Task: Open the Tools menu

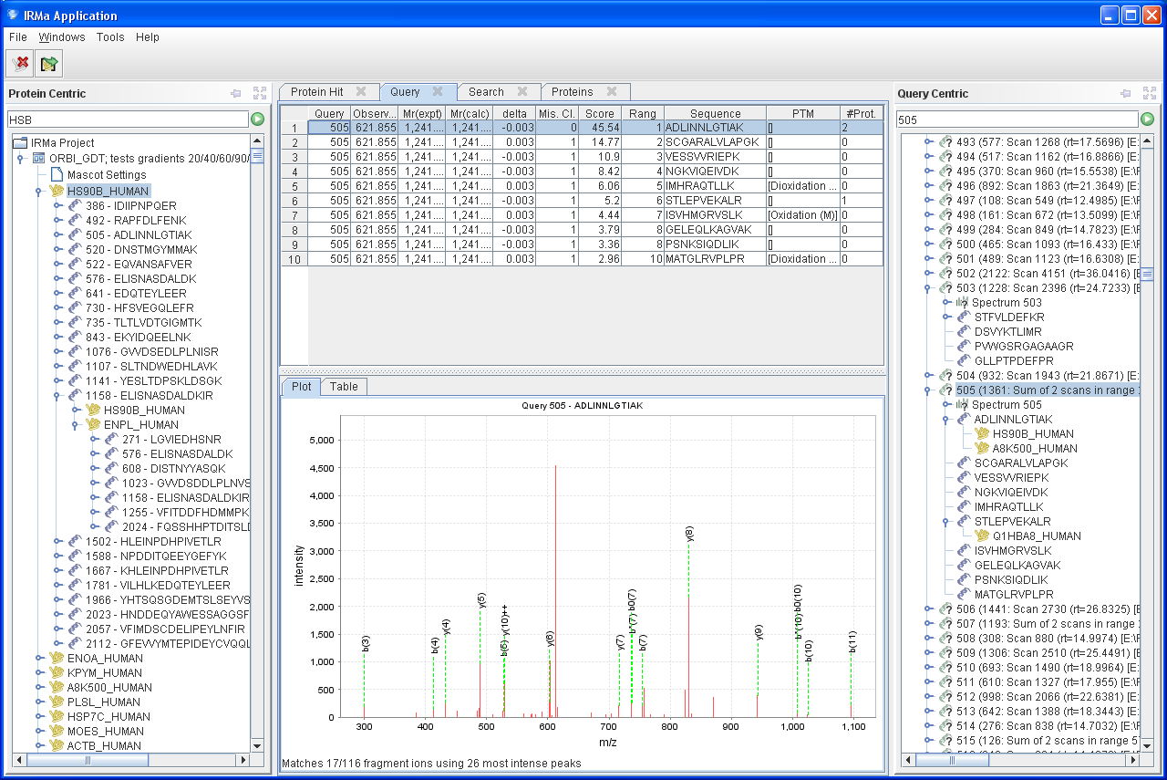Action: pyautogui.click(x=110, y=37)
